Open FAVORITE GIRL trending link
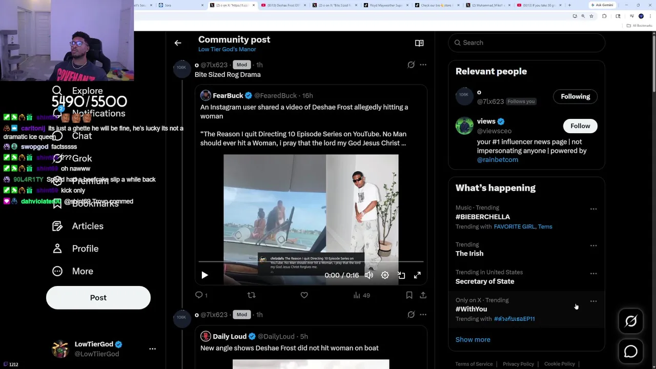 [515, 227]
